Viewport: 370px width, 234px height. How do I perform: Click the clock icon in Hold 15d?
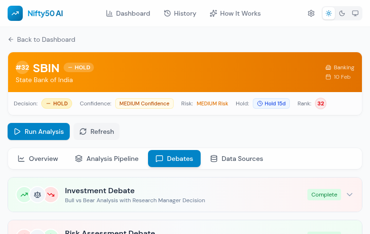coord(260,103)
